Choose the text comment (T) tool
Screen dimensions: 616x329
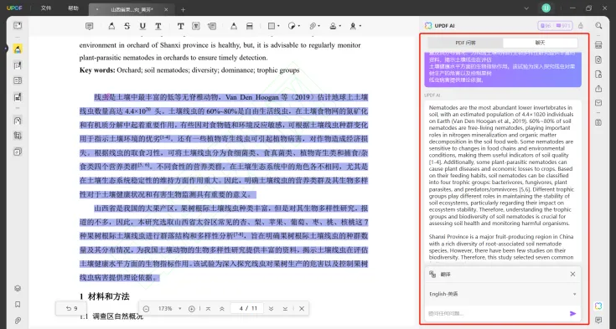click(180, 26)
